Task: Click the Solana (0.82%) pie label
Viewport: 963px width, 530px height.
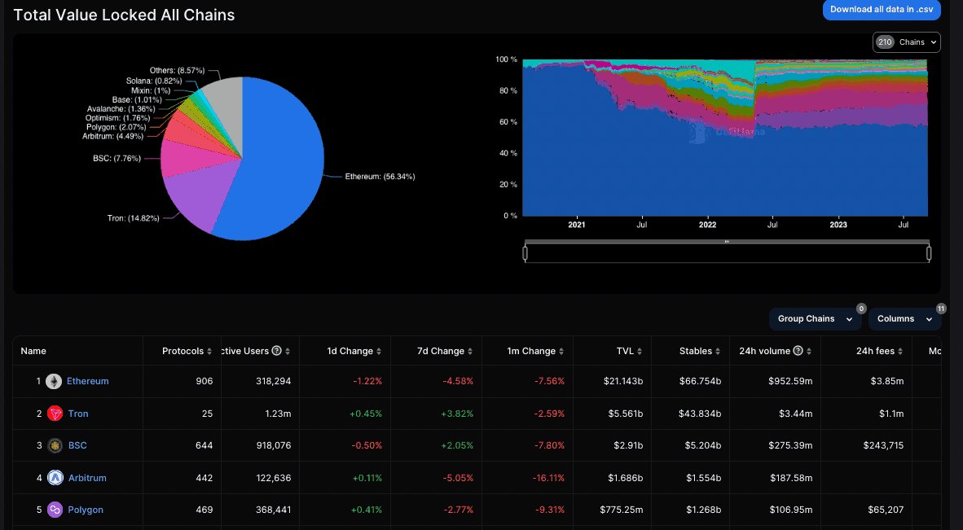Action: coord(154,81)
